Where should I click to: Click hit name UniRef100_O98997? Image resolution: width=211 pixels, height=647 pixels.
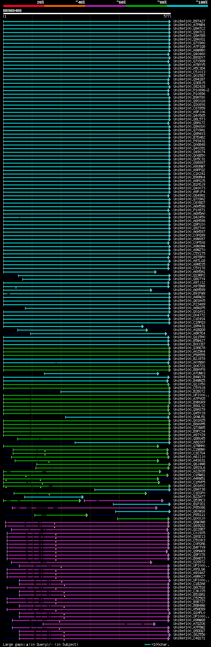pos(189,163)
